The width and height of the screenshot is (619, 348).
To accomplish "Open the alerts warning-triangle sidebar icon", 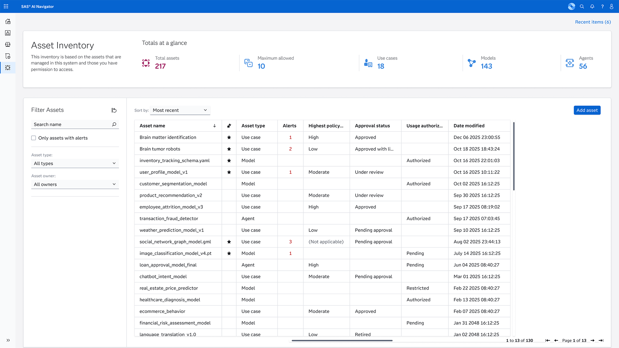I will (8, 33).
